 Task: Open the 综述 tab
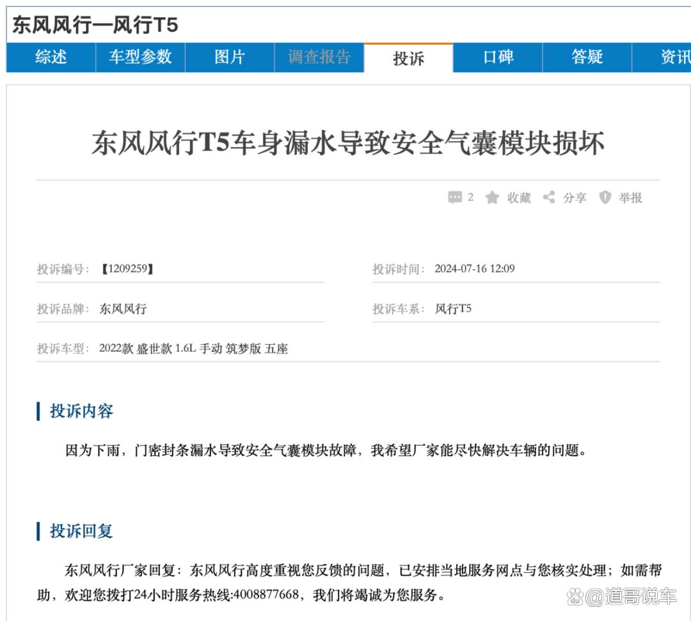(51, 58)
